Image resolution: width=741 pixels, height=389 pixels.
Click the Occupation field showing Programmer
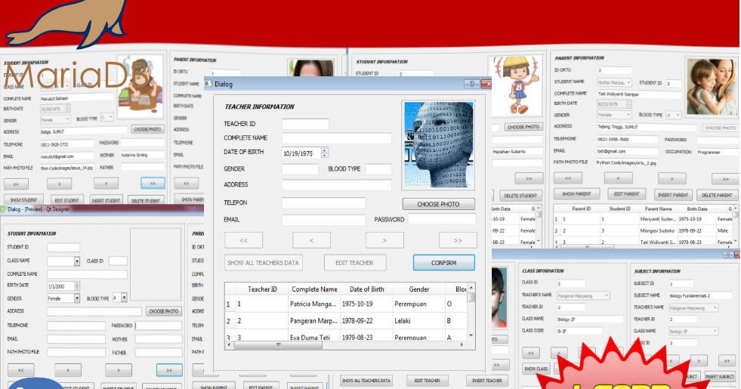[x=718, y=152]
